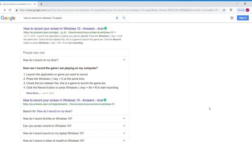Open Acer answers link inside expanded answer
This screenshot has width=252, height=142.
(63, 100)
